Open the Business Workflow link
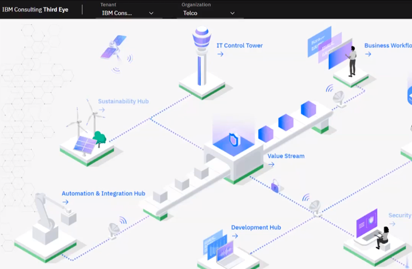 (x=388, y=45)
